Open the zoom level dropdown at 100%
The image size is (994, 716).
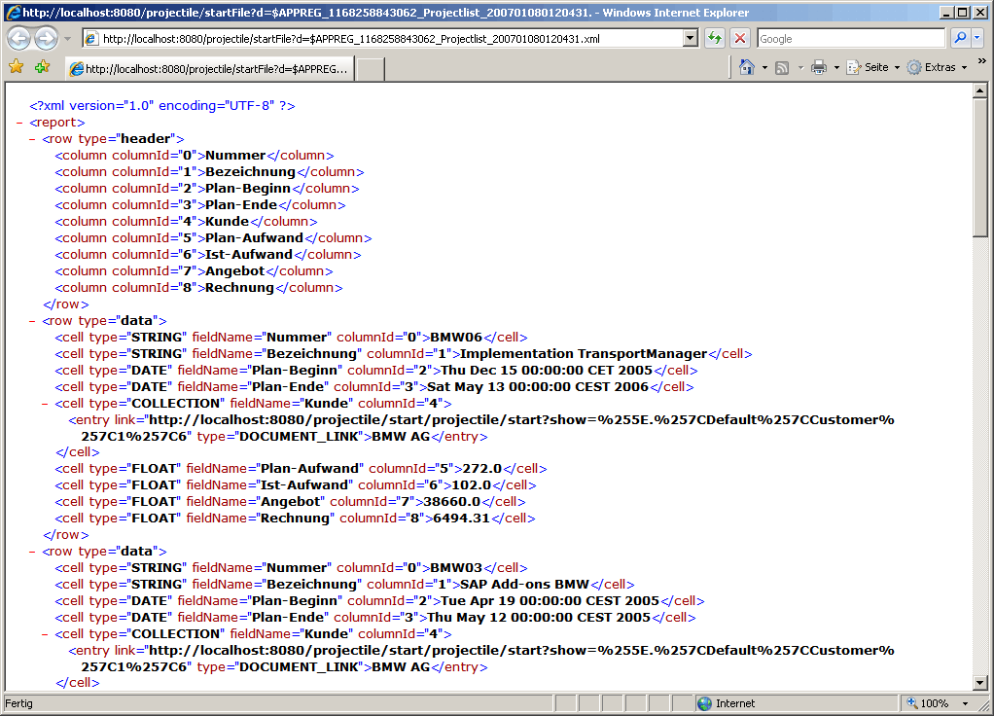(x=964, y=703)
